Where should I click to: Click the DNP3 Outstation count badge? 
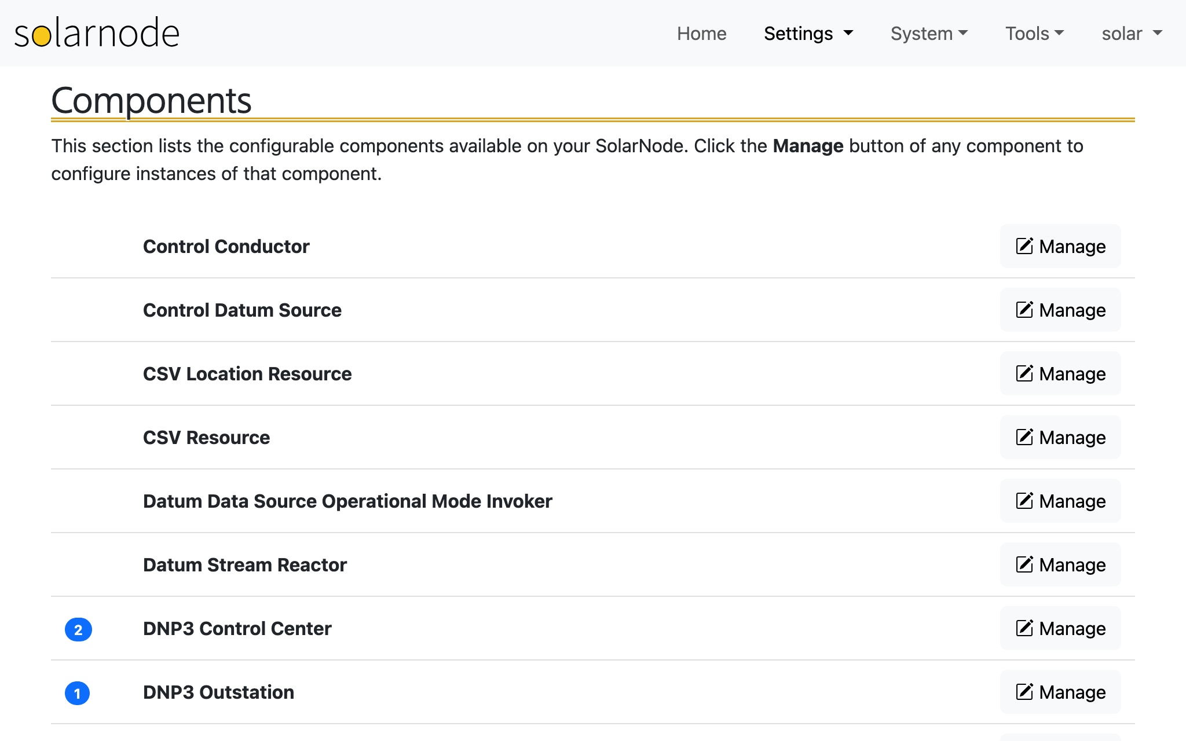pos(77,693)
